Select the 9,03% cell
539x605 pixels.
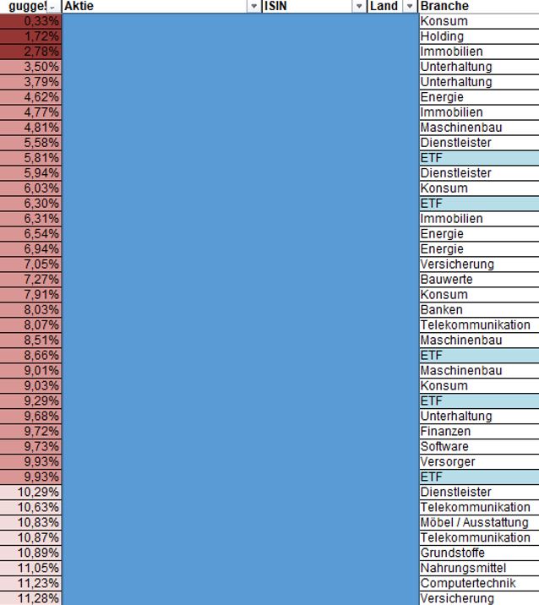(x=30, y=386)
